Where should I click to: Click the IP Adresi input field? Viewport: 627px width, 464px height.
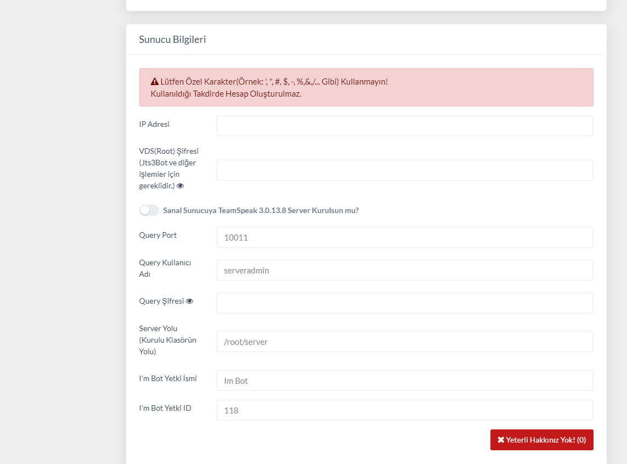click(405, 126)
